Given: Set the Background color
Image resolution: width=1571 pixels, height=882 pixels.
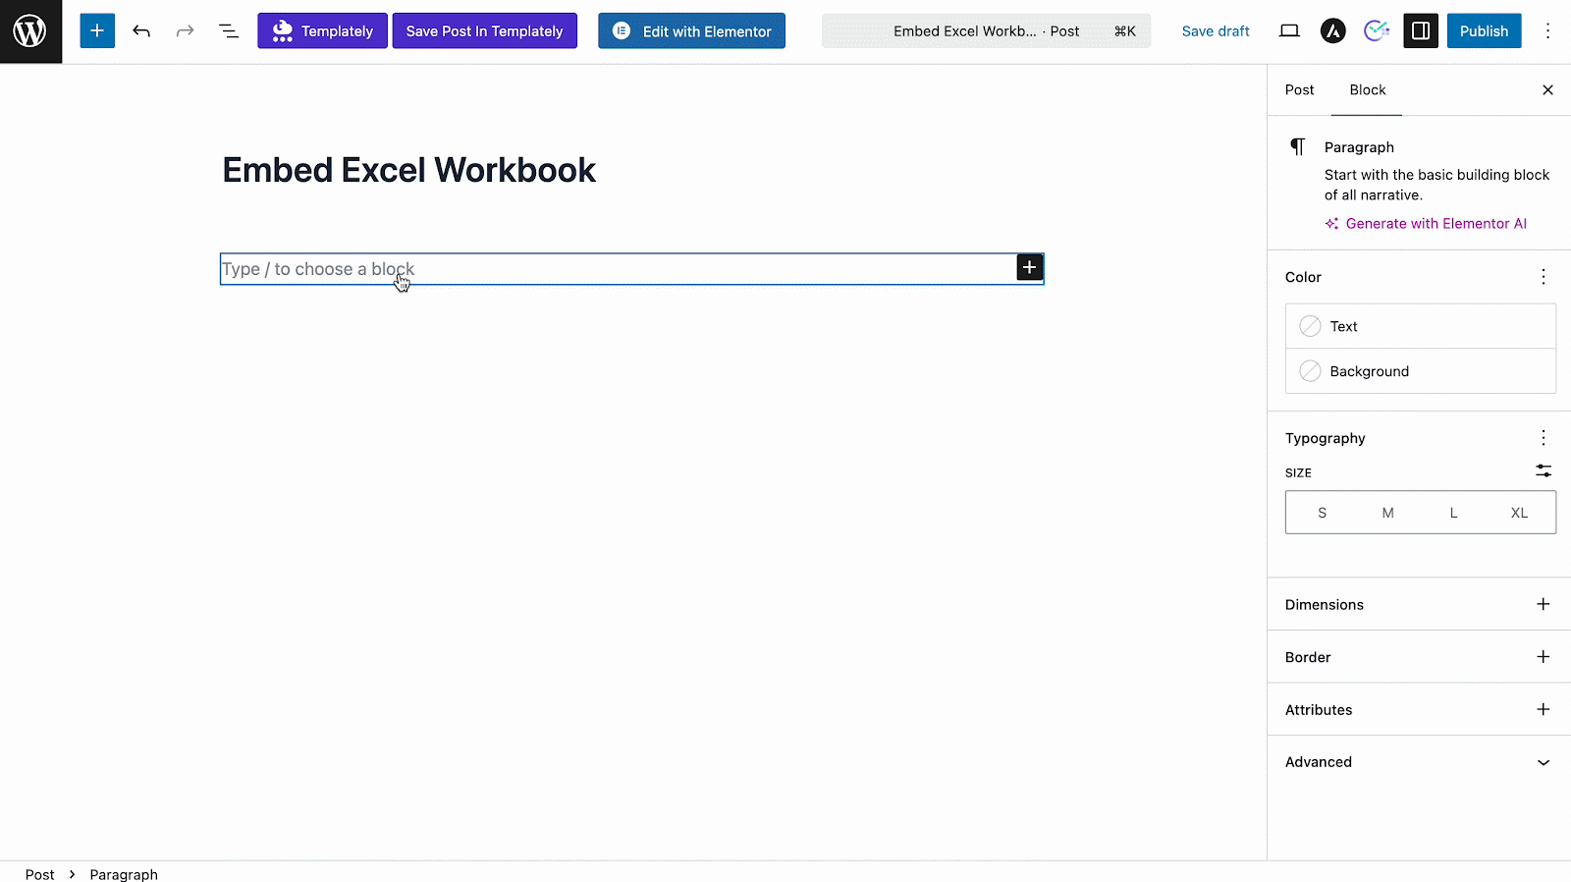Looking at the screenshot, I should point(1420,371).
